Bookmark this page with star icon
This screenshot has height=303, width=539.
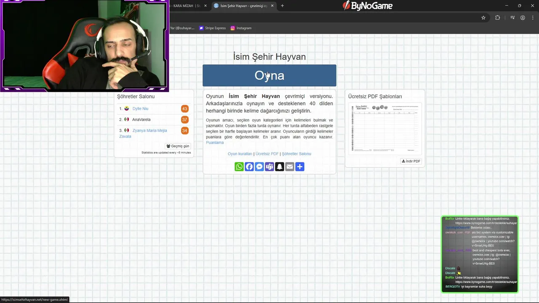coord(483,18)
